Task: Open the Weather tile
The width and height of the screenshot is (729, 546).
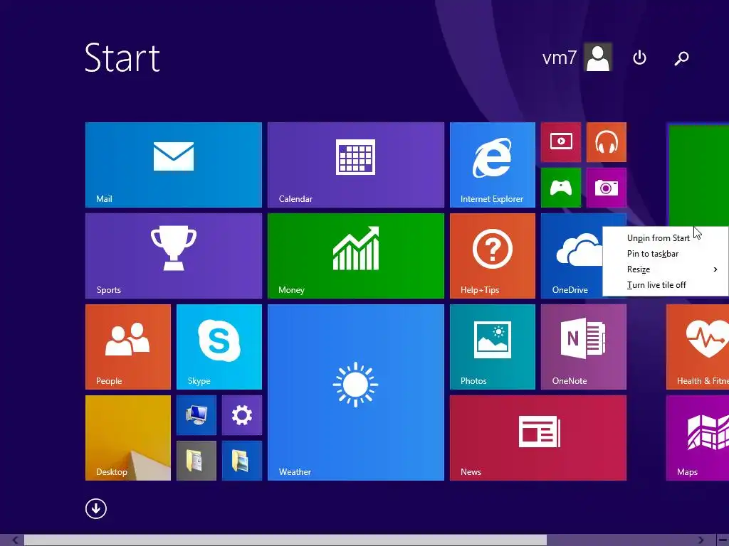Action: [356, 392]
